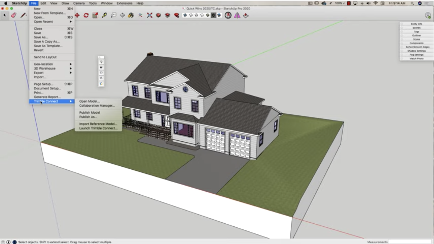Select the Text label tool
This screenshot has height=244, width=434.
click(x=114, y=15)
